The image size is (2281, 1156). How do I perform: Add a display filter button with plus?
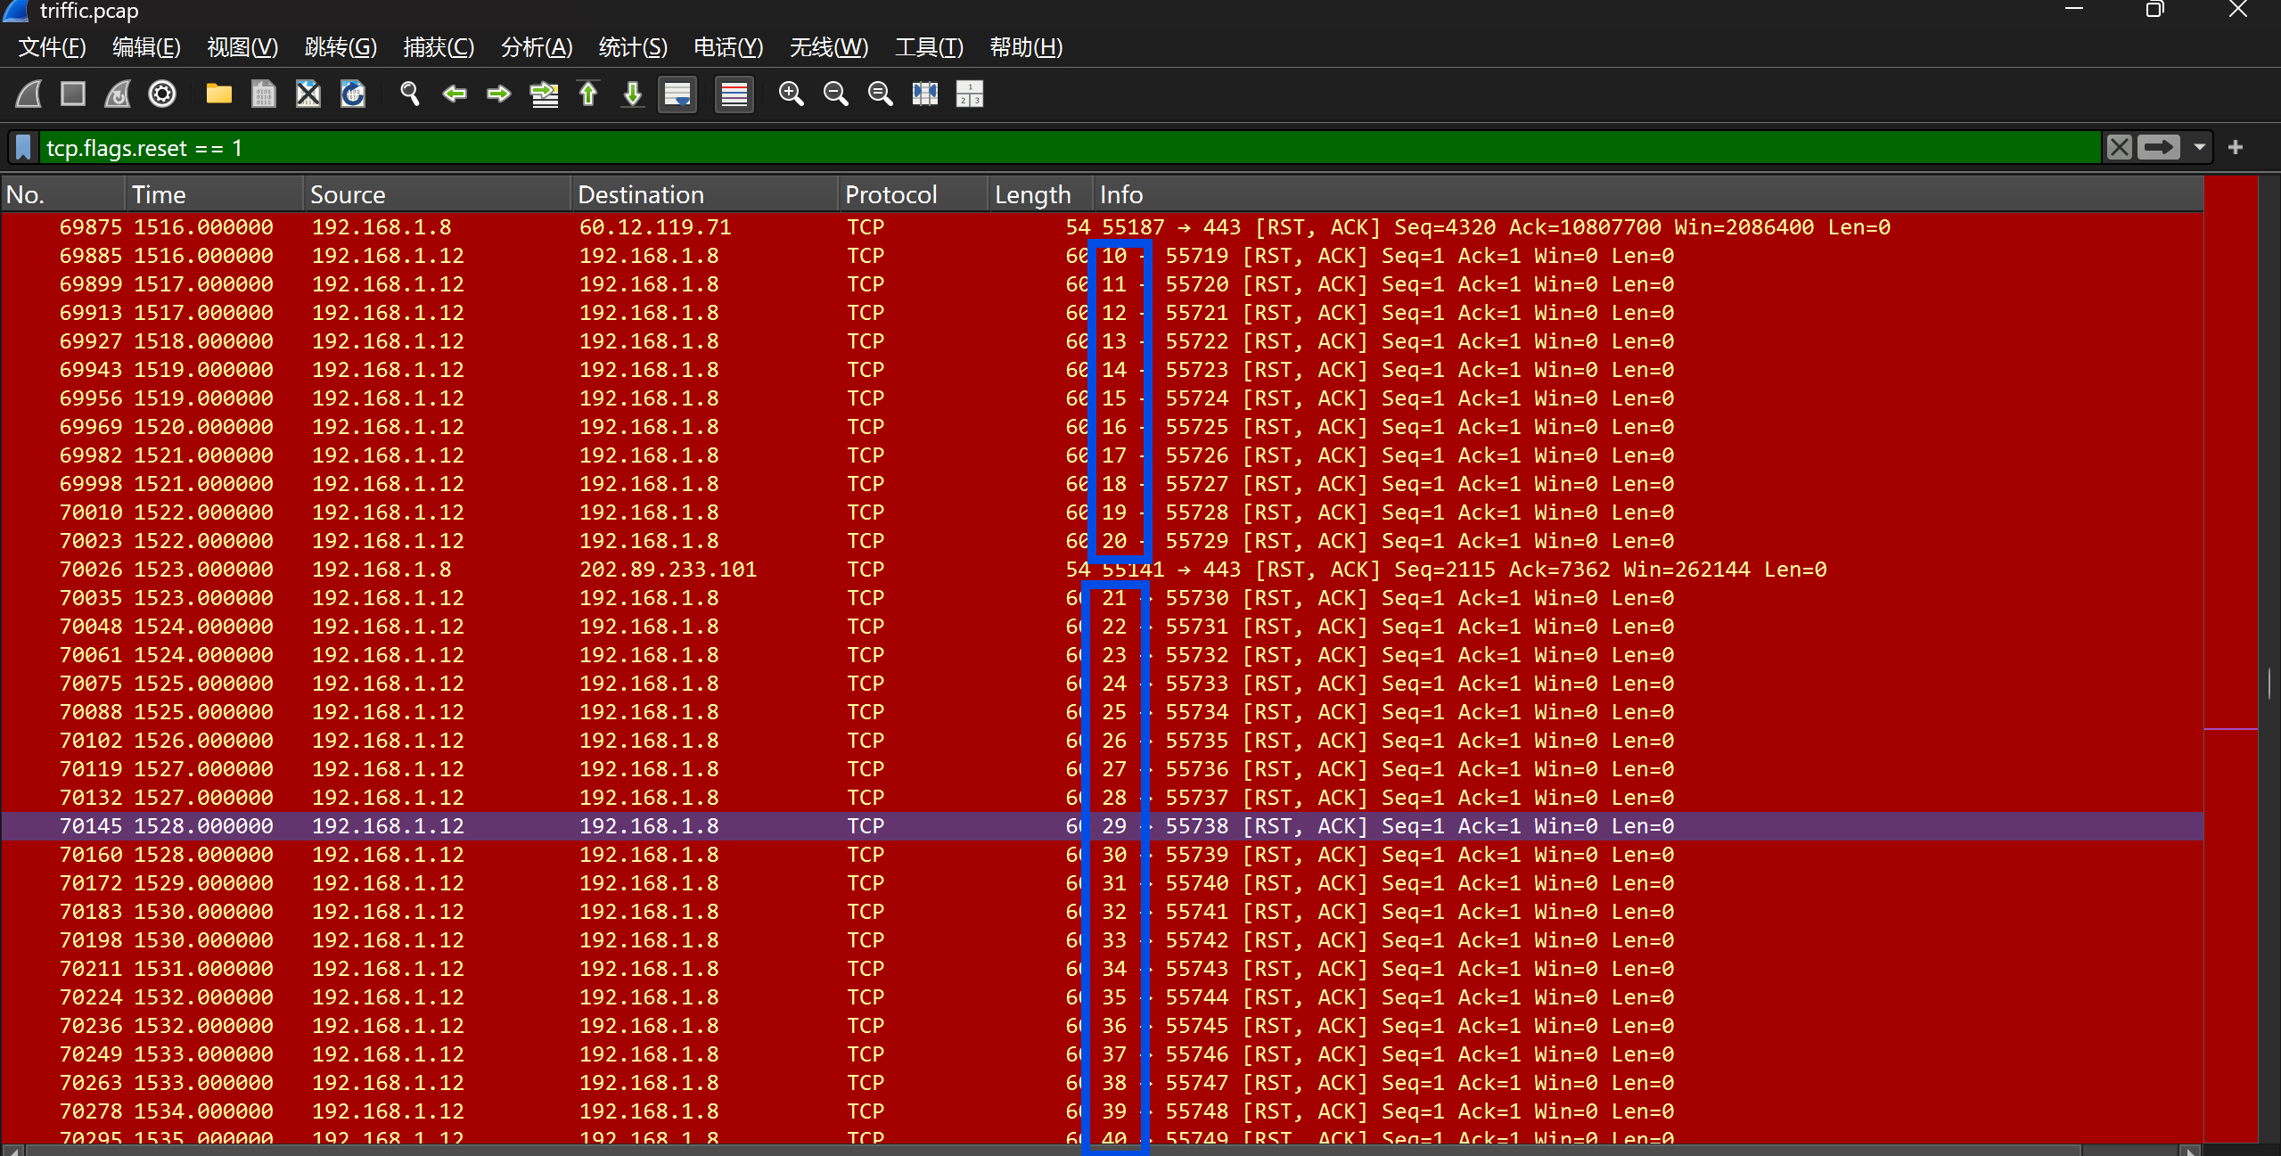coord(2236,147)
